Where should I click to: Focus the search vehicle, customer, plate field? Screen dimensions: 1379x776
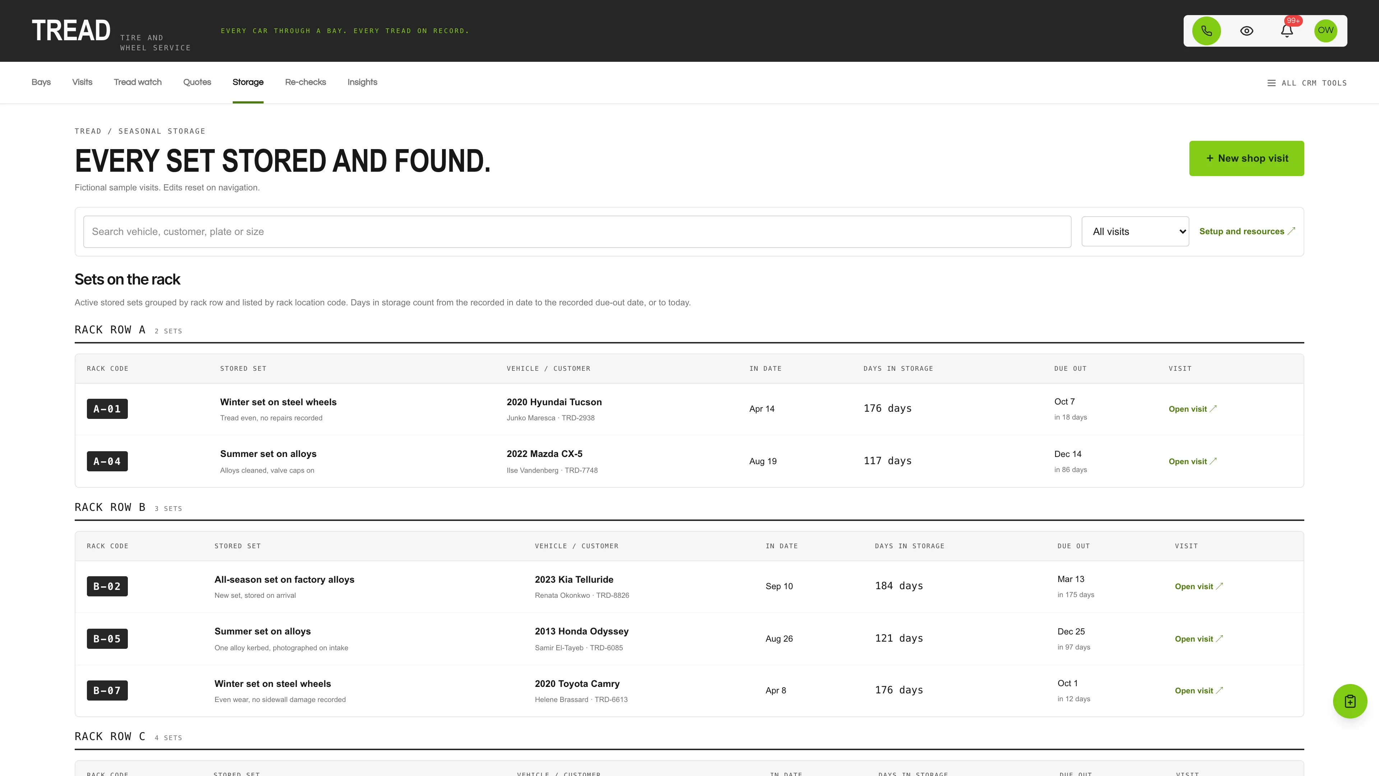(x=577, y=231)
